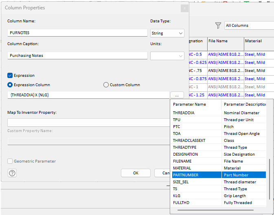Image resolution: width=274 pixels, height=215 pixels.
Task: Click the ellipsis button beside the expression
Action: 177,95
